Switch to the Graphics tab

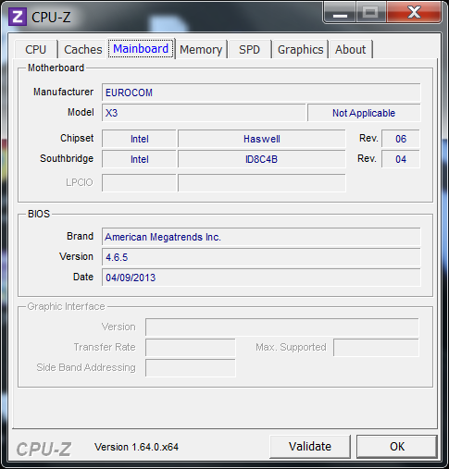point(300,50)
